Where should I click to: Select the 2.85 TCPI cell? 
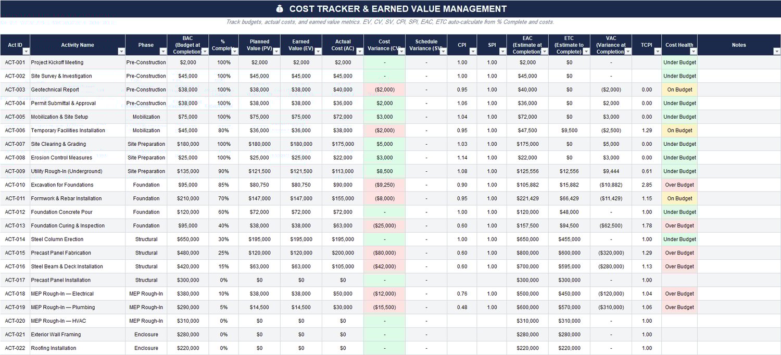click(647, 185)
